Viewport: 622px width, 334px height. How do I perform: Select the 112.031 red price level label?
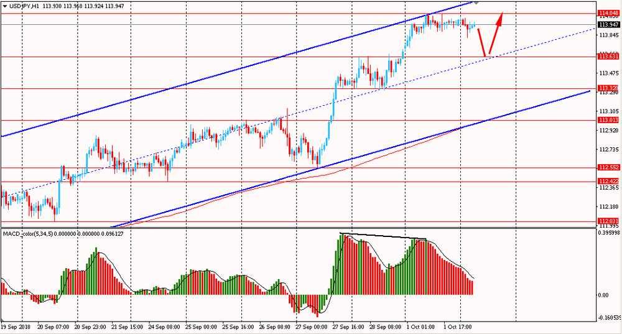[x=608, y=221]
